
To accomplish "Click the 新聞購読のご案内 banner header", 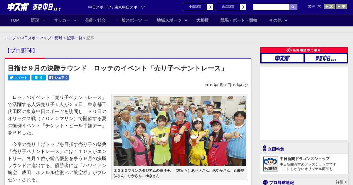I will 304,50.
